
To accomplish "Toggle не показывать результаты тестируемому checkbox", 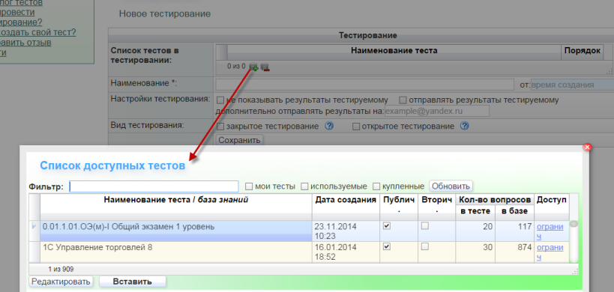I will coord(220,100).
